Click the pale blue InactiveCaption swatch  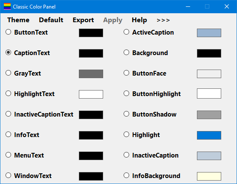pos(209,156)
